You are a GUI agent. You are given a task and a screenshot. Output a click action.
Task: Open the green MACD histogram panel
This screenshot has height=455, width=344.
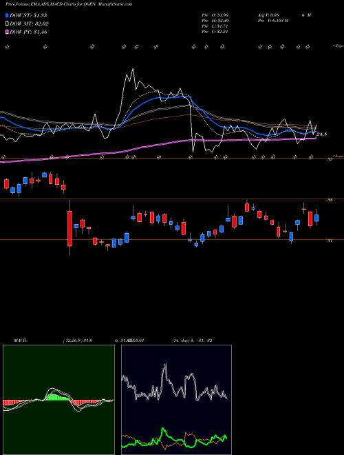[58, 400]
